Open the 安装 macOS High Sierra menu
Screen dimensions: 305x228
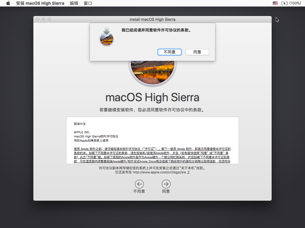coord(40,3)
